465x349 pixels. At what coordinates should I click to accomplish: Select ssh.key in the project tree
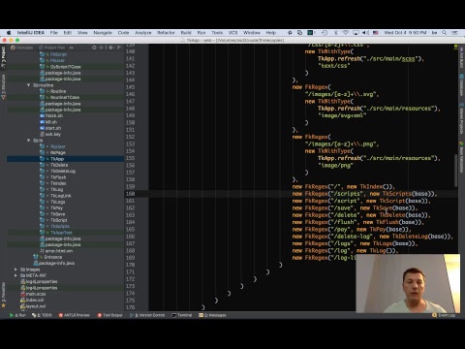tap(53, 135)
